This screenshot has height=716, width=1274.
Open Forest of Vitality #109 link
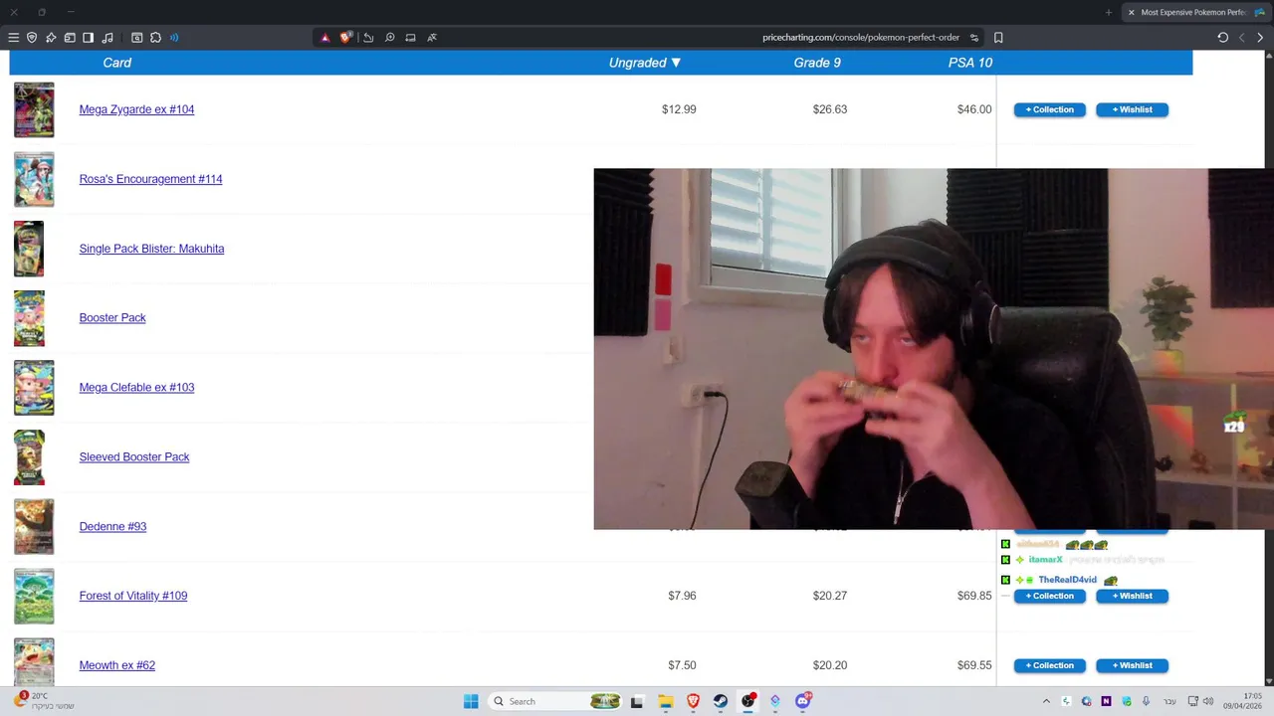[133, 596]
